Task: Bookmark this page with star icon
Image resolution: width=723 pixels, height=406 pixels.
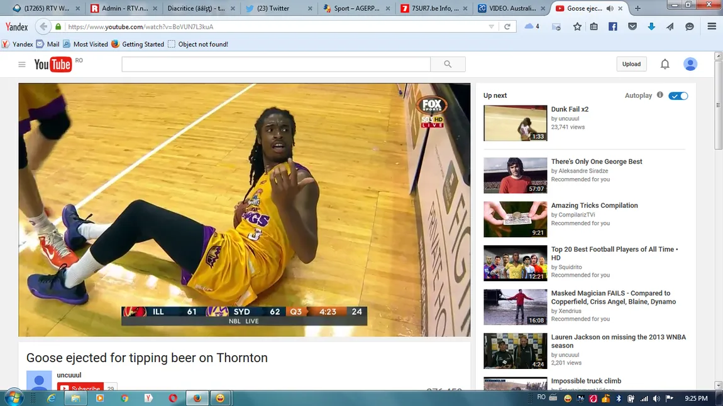Action: point(577,27)
